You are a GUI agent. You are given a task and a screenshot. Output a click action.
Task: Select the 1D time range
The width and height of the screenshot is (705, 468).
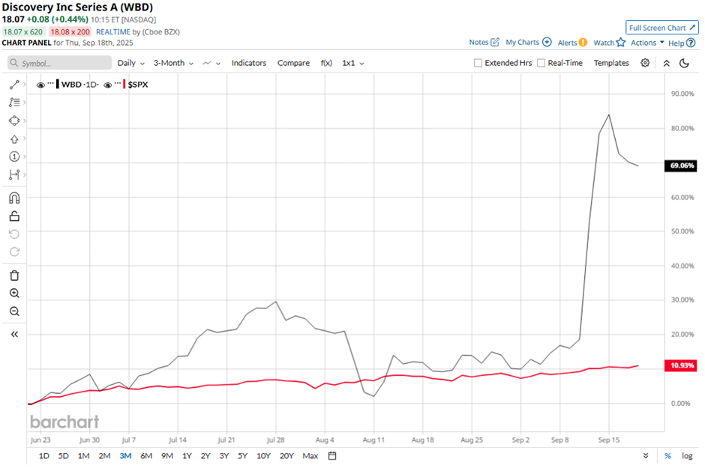(44, 456)
